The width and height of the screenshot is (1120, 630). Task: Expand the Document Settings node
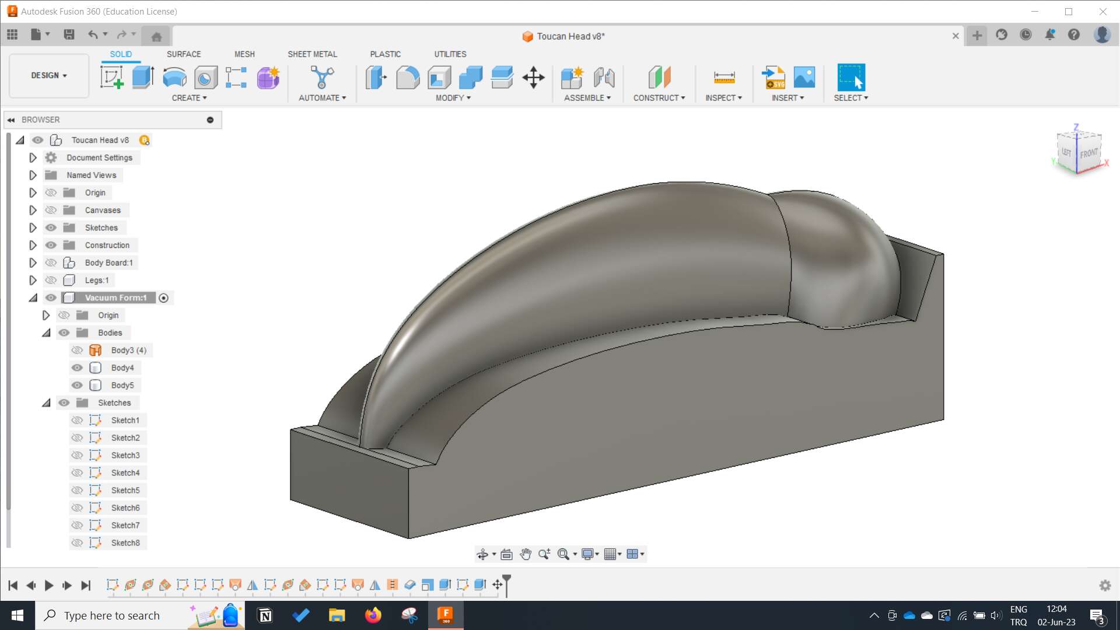33,157
